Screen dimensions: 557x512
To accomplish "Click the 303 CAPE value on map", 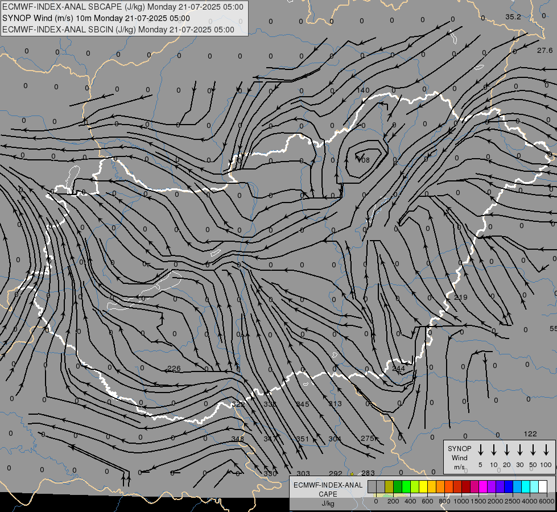I will click(303, 473).
